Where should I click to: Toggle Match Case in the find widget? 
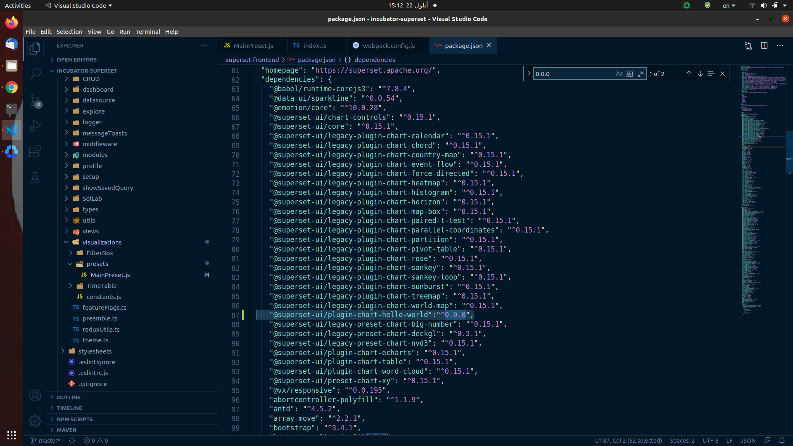pyautogui.click(x=619, y=74)
